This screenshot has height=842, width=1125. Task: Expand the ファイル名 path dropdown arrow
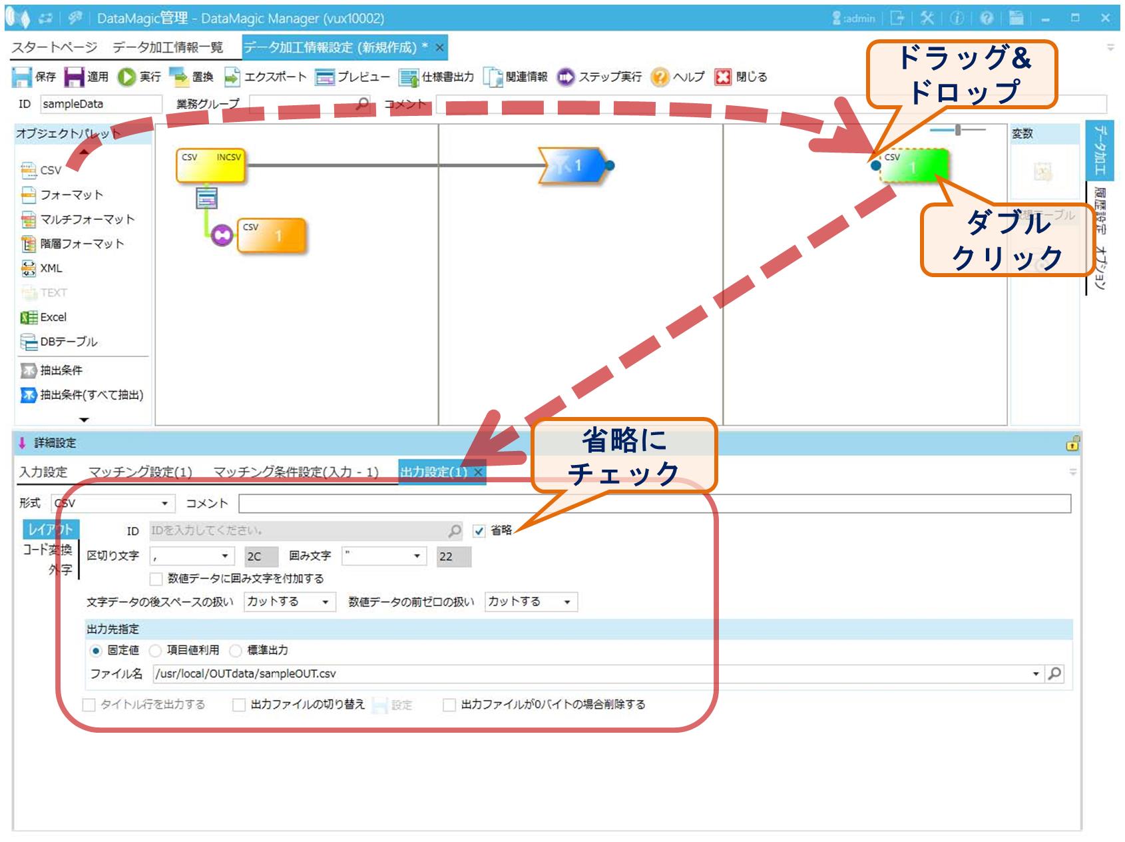(1036, 674)
